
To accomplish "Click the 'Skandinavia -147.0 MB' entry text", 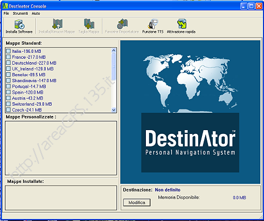I will coord(34,81).
